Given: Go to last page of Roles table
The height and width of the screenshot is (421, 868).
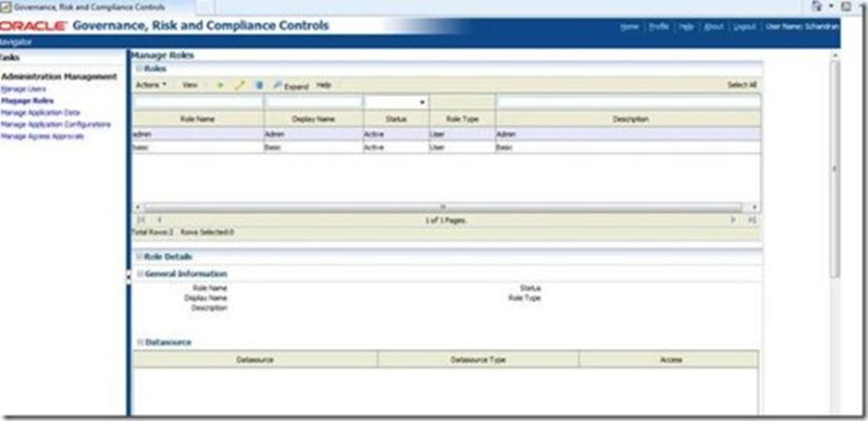Looking at the screenshot, I should [751, 220].
